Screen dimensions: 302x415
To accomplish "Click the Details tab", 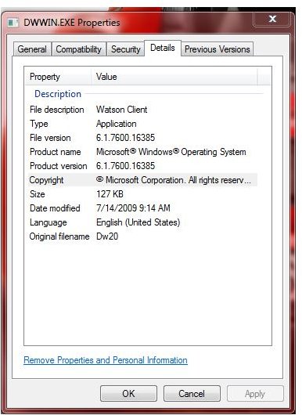I will click(163, 49).
